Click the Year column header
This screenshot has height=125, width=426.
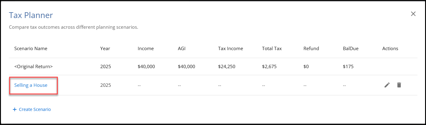coord(105,49)
